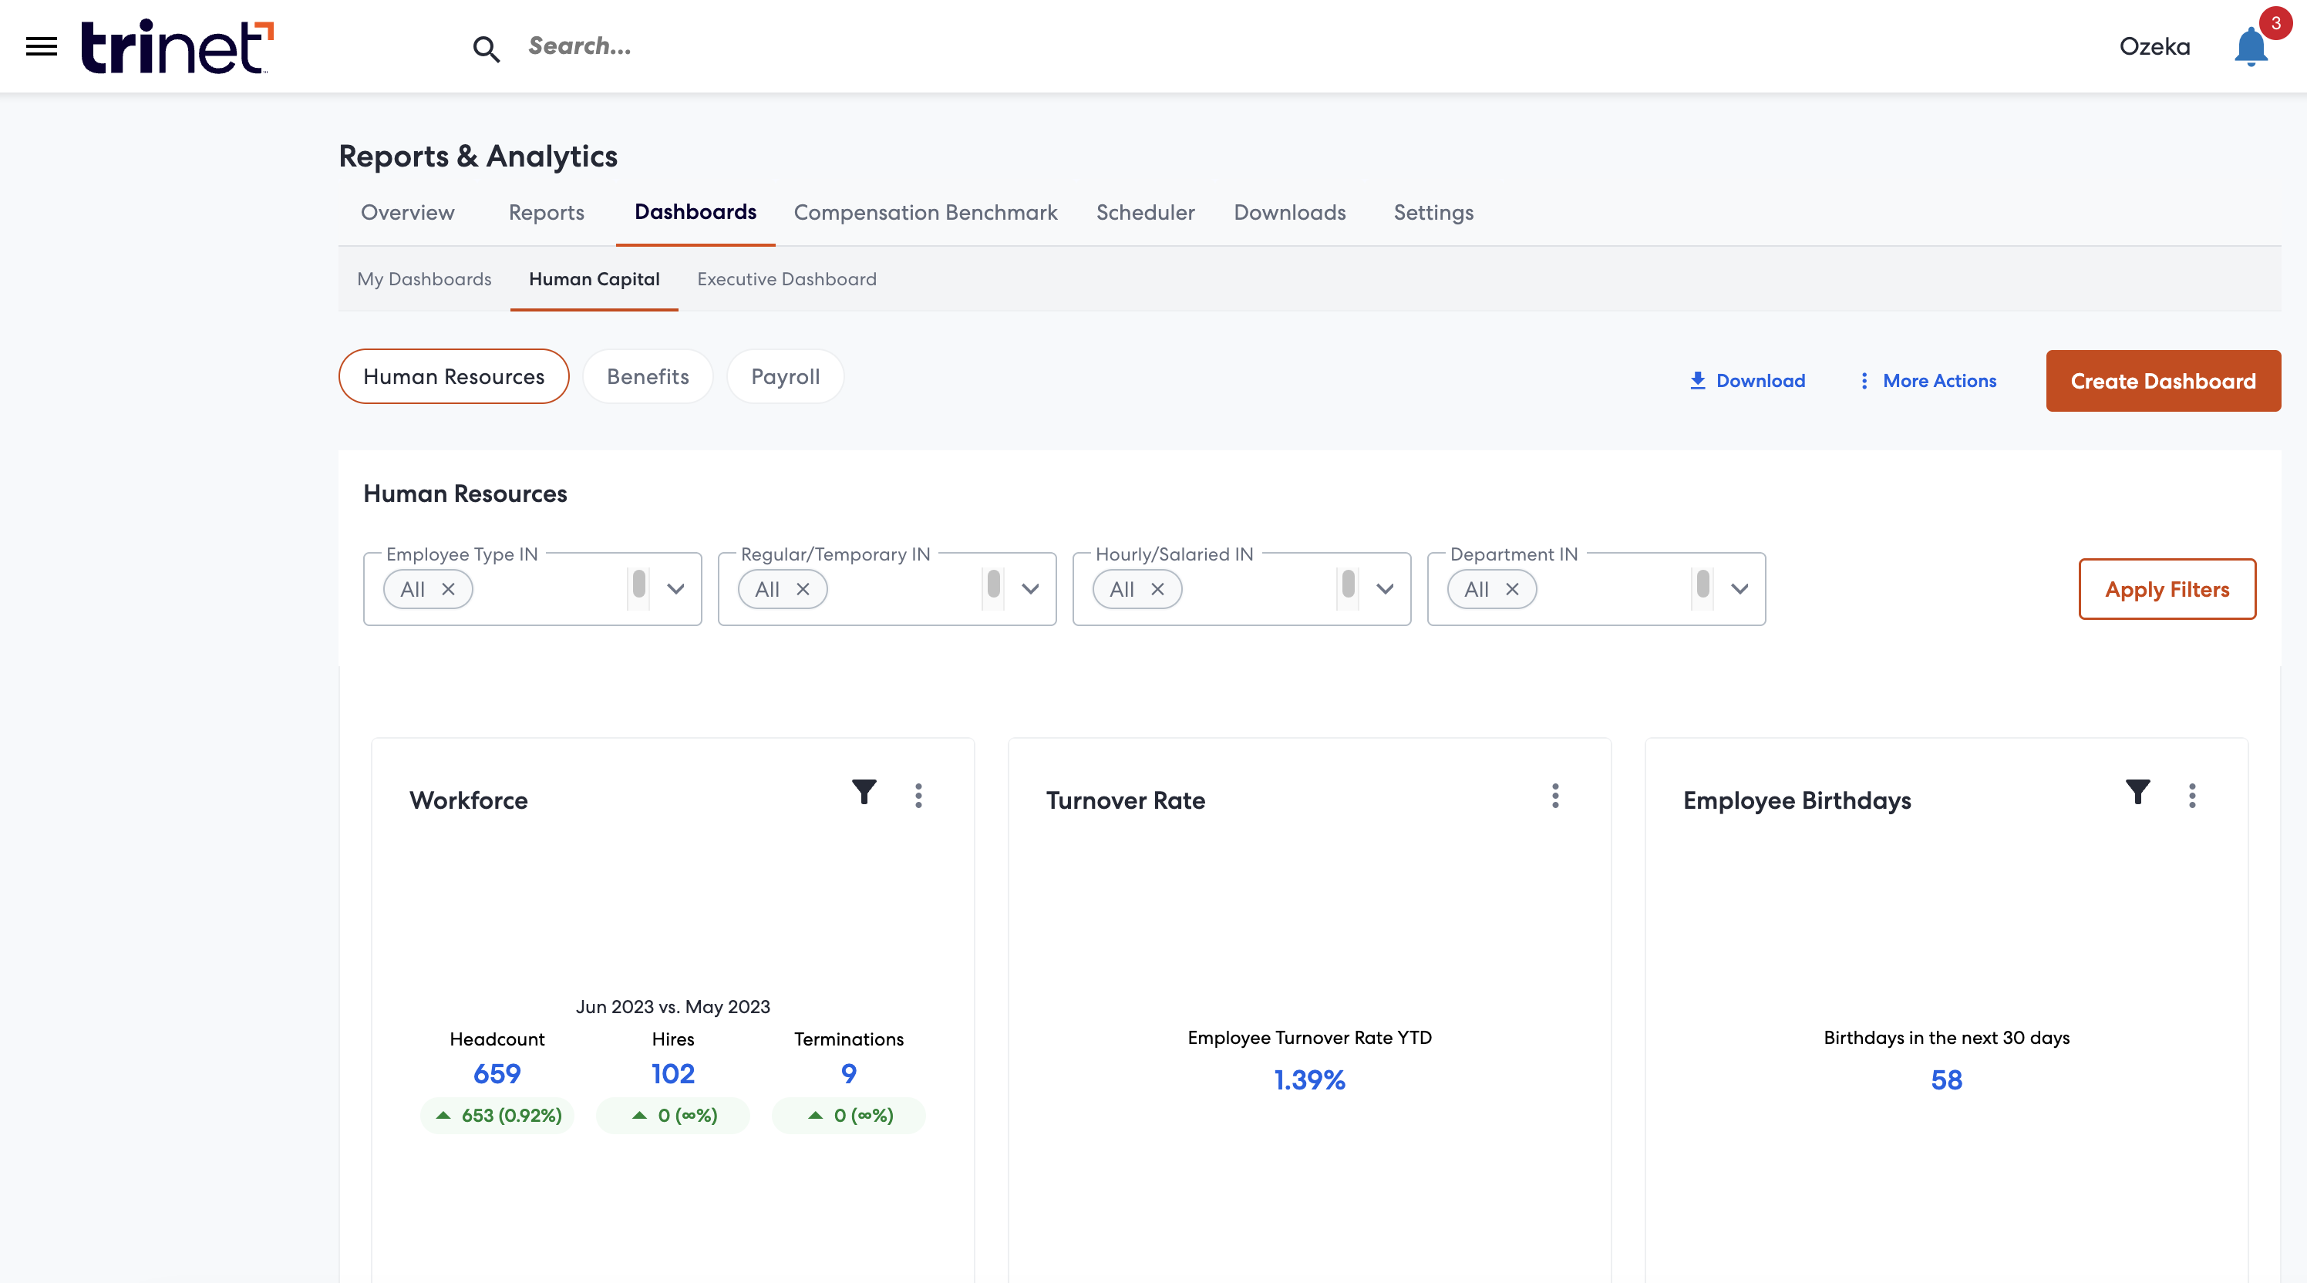Remove All chip from Regular/Temporary filter

(803, 589)
